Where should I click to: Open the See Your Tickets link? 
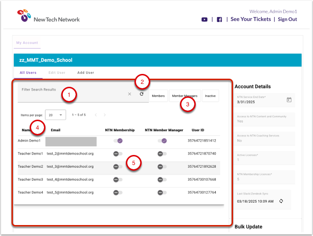[x=251, y=20]
